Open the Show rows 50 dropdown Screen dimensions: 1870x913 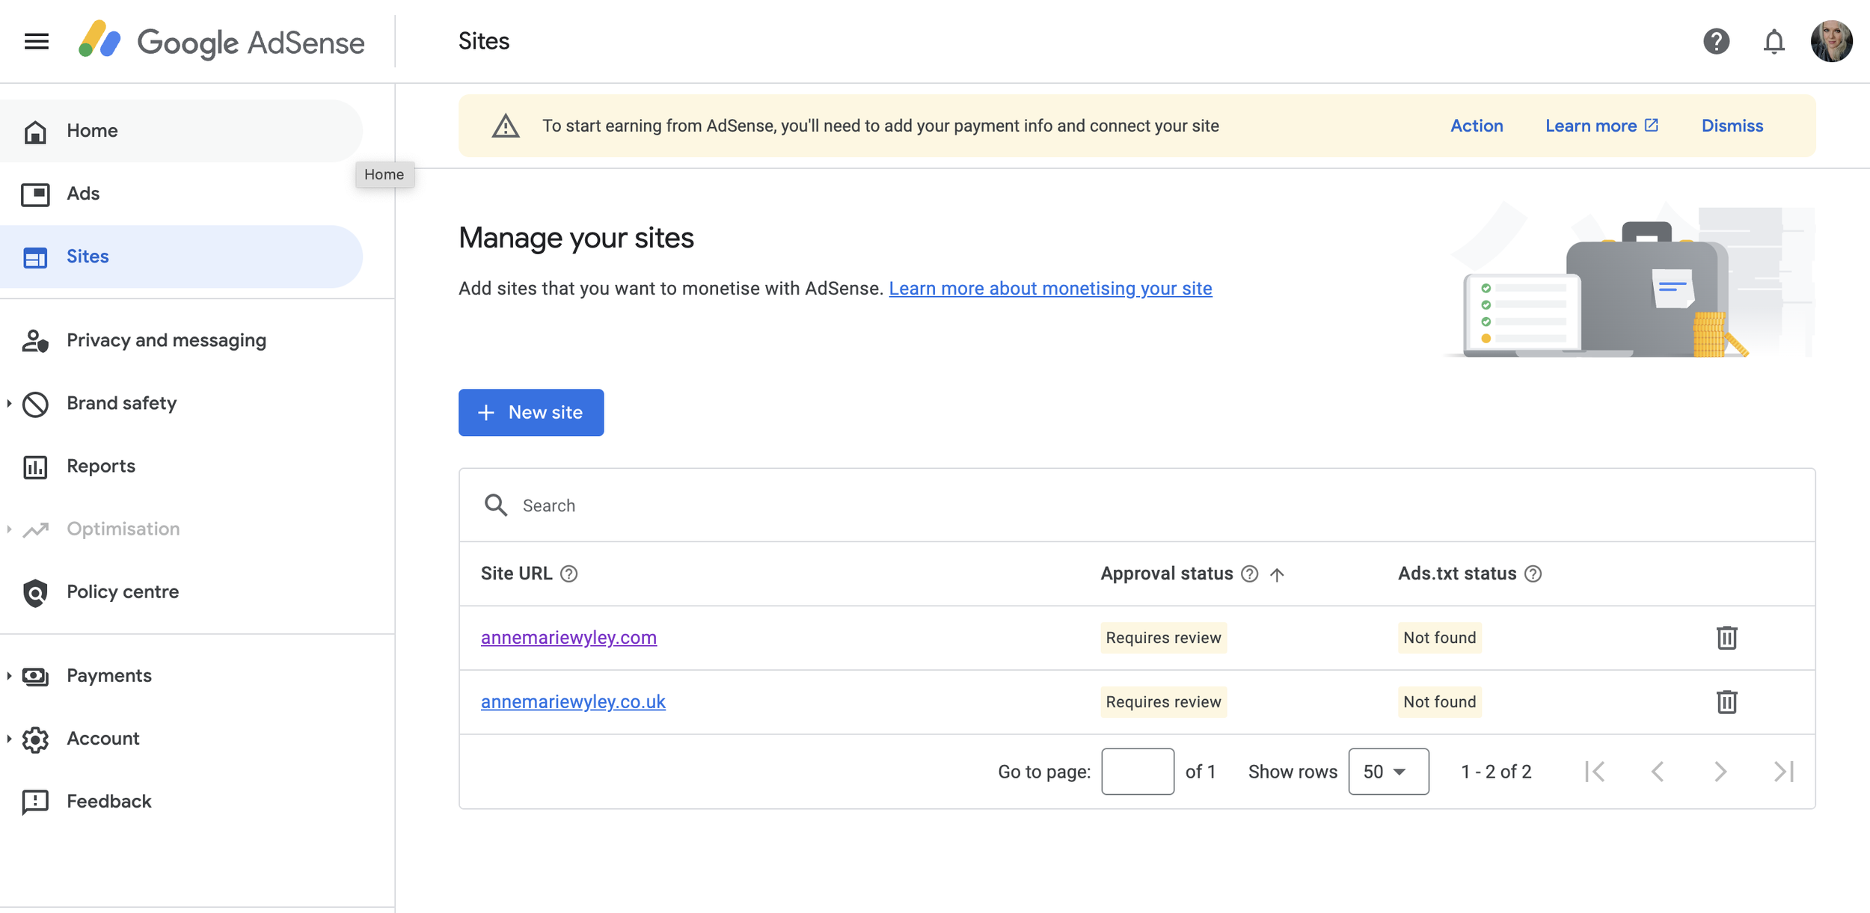point(1388,772)
